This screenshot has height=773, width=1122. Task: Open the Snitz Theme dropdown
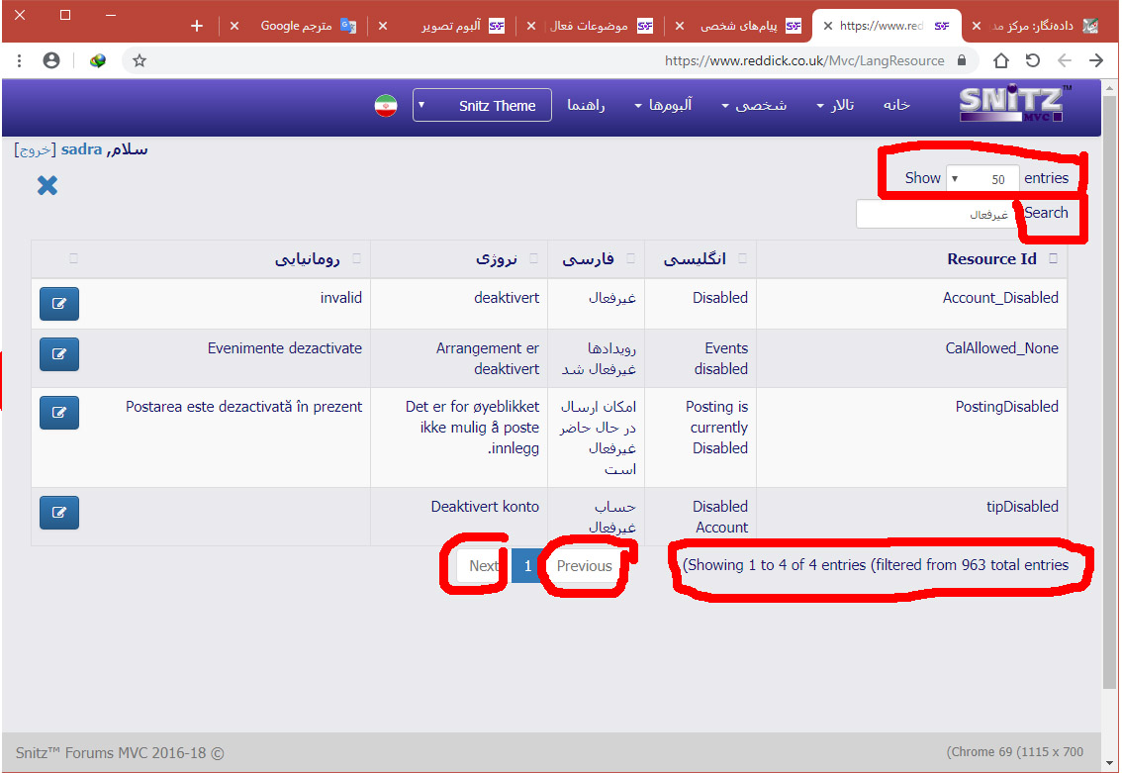pyautogui.click(x=482, y=106)
